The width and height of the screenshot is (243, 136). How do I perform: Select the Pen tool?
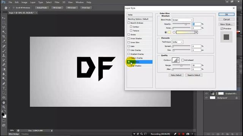4,83
